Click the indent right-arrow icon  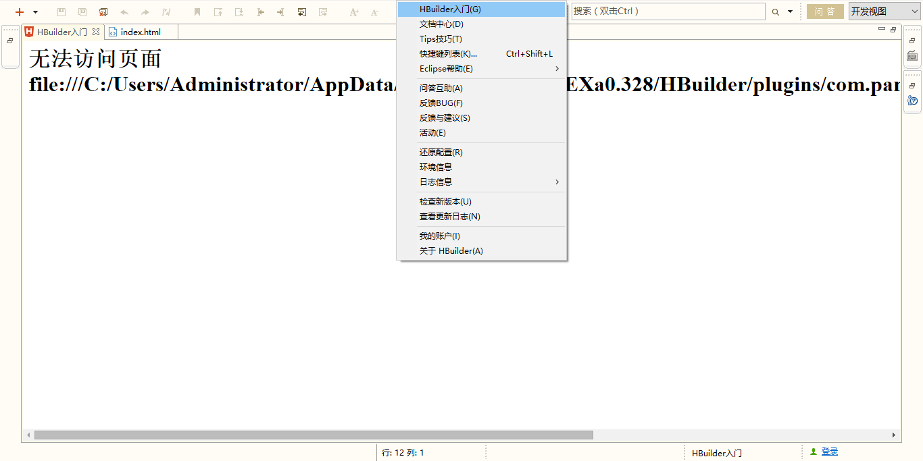(280, 12)
